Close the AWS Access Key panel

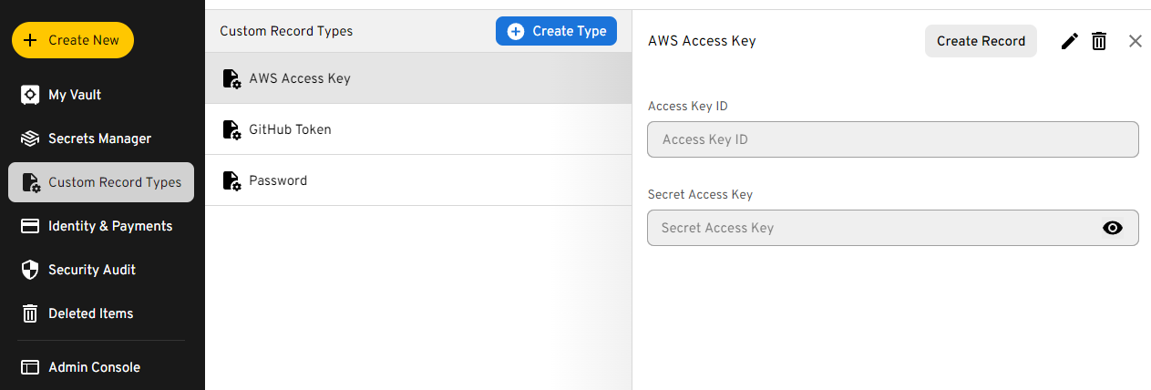click(x=1135, y=41)
